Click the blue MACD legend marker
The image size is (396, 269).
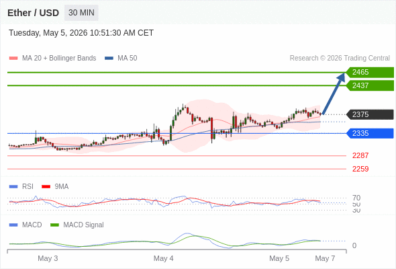click(x=13, y=225)
